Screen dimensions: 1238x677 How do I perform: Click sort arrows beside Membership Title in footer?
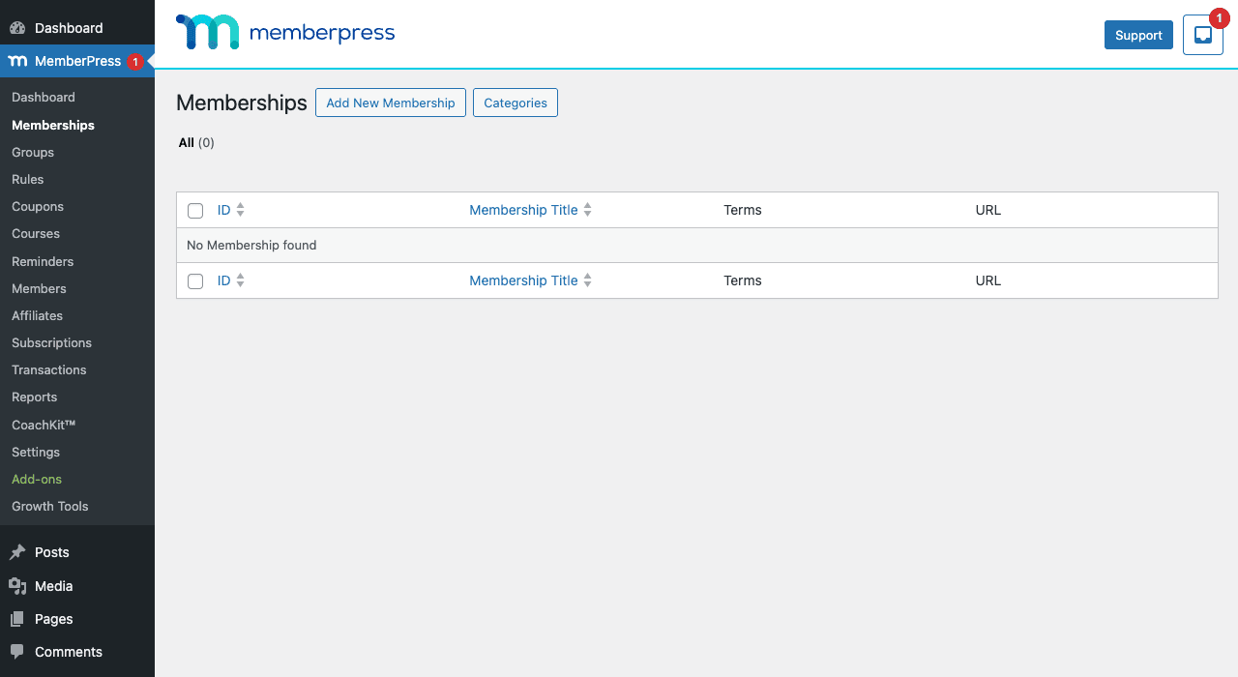[x=587, y=280]
